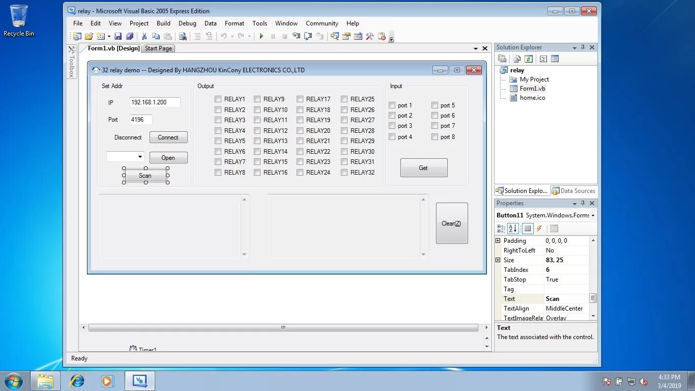This screenshot has height=391, width=695.
Task: Select Form1.vb in Solution Explorer
Action: 532,89
